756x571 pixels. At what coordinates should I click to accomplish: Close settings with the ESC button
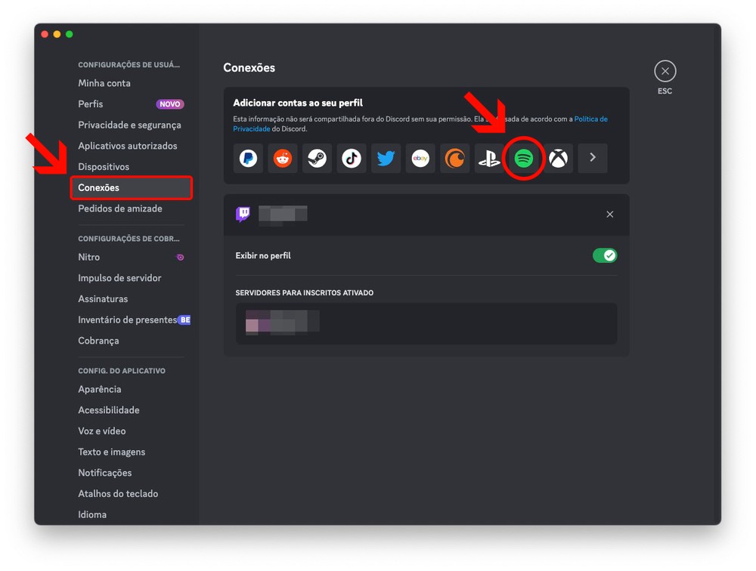665,71
